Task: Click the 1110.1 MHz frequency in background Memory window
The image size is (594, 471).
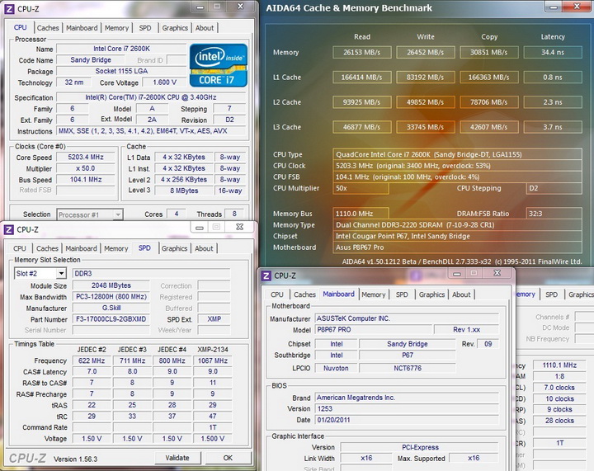Action: (x=559, y=365)
